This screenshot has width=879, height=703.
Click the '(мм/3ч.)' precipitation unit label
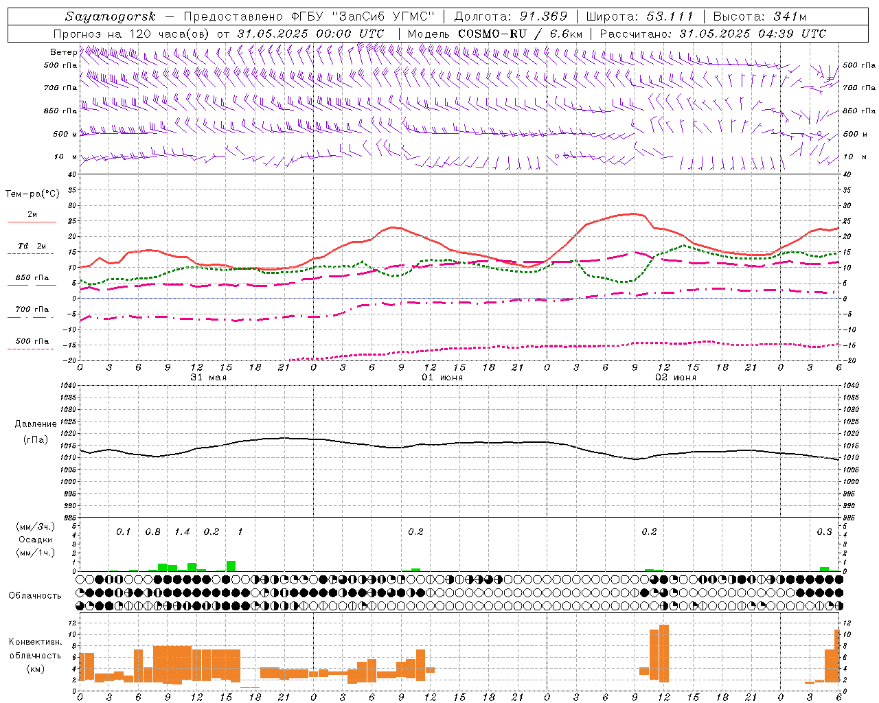[x=34, y=527]
